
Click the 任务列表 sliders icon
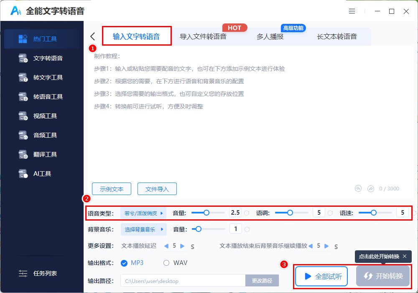(23, 273)
